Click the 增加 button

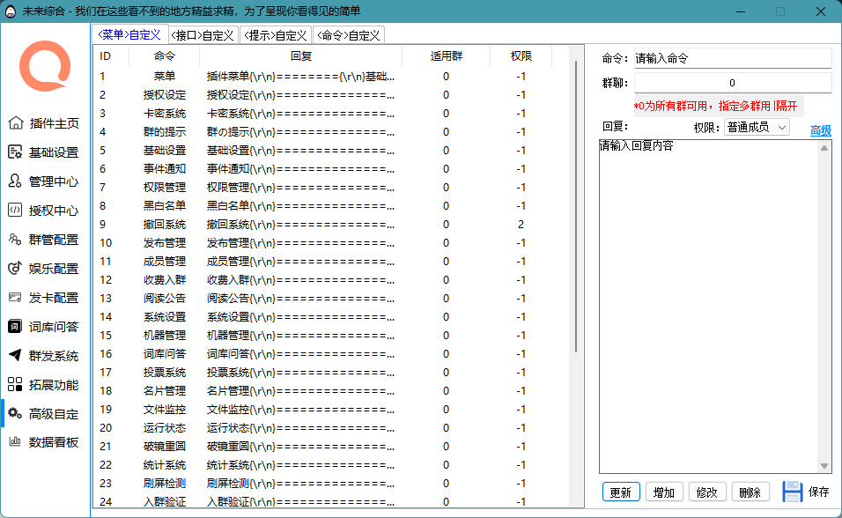click(x=665, y=492)
